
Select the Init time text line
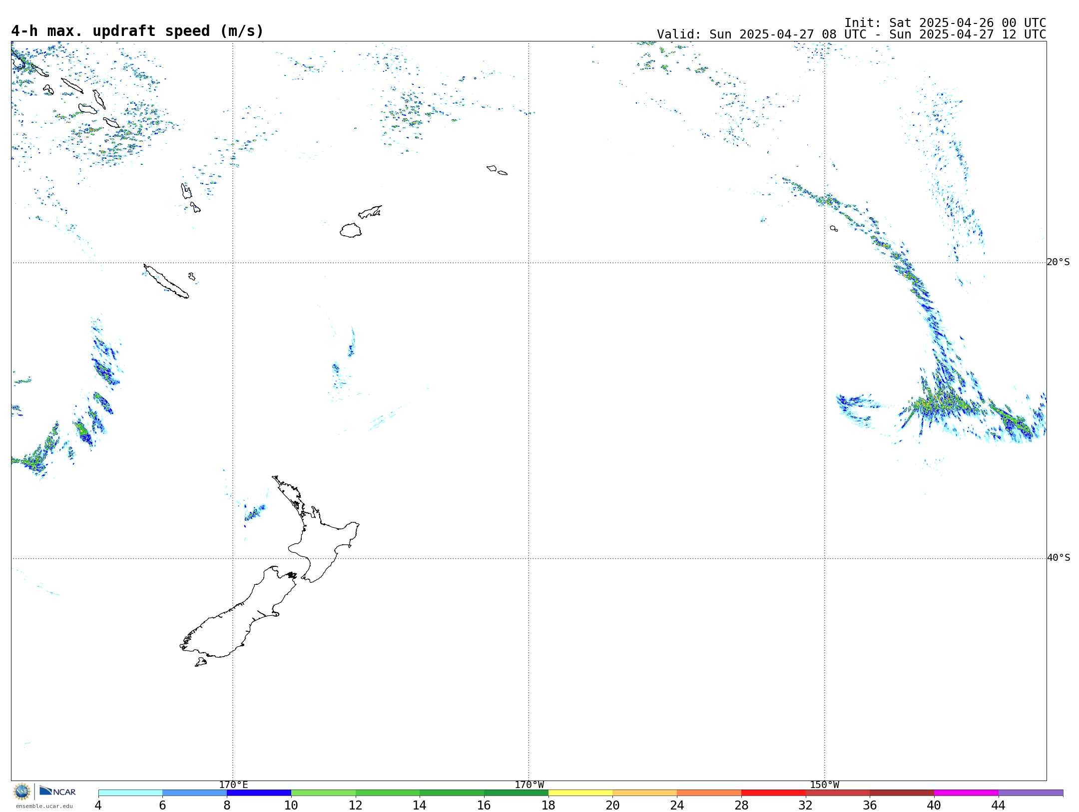(945, 23)
